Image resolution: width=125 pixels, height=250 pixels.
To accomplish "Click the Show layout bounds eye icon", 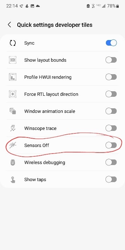I will pyautogui.click(x=12, y=60).
